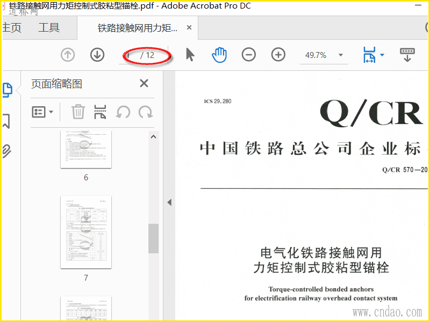Click the fit-width page display icon
Screen dimensions: 430x322
coord(369,55)
